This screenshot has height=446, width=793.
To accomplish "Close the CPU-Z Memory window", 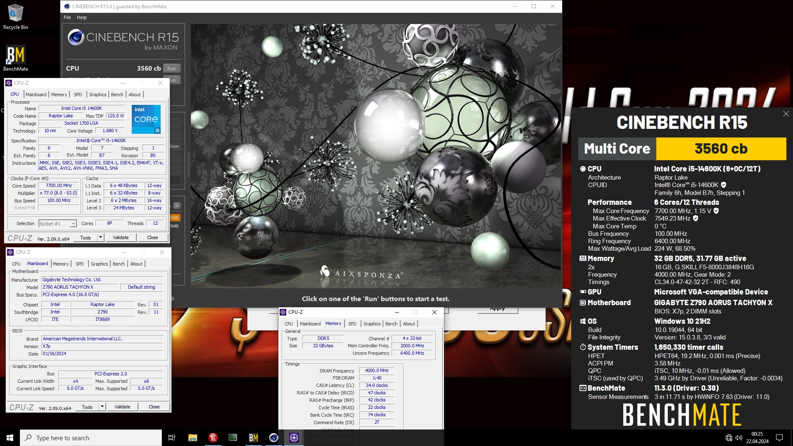I will point(434,312).
